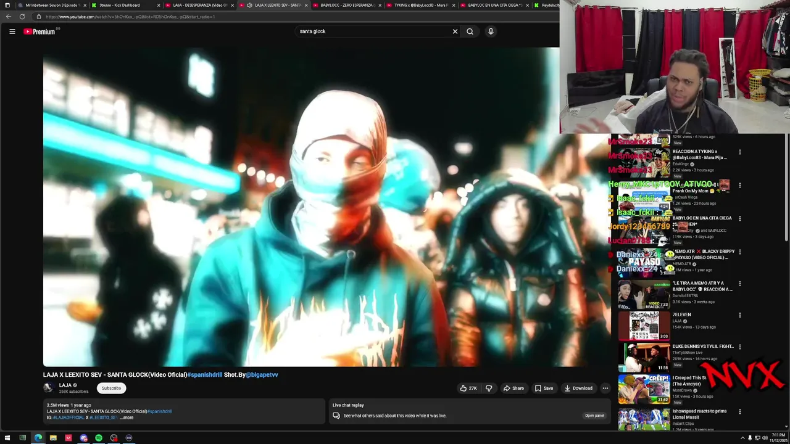Follow the #spanishdrill hashtag in title
This screenshot has height=444, width=790.
(x=204, y=374)
